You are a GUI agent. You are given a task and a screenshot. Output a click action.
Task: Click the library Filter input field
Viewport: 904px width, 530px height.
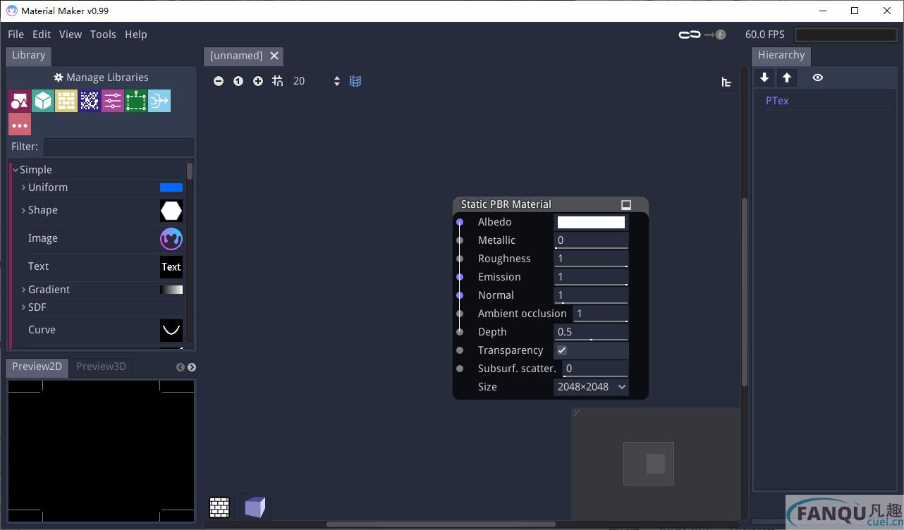[x=118, y=147]
